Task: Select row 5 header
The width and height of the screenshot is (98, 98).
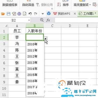Action: pos(4,57)
